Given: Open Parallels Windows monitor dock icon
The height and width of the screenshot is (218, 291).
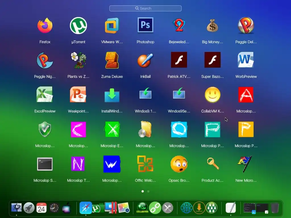Looking at the screenshot, I should click(111, 208).
